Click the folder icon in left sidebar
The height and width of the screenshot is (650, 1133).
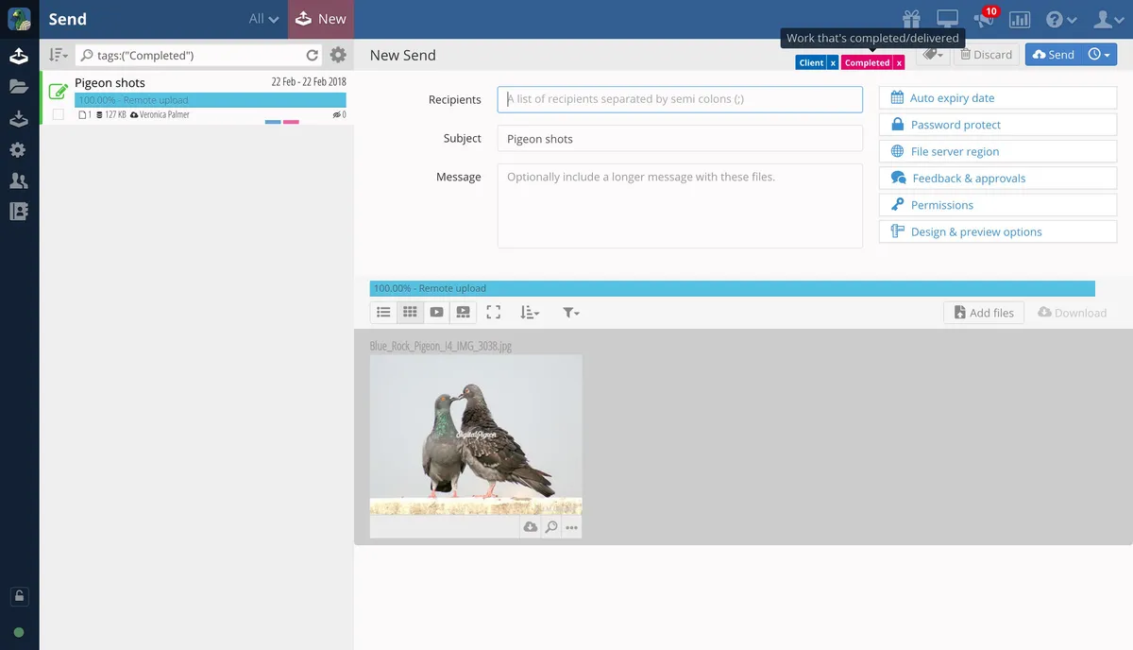pyautogui.click(x=19, y=87)
